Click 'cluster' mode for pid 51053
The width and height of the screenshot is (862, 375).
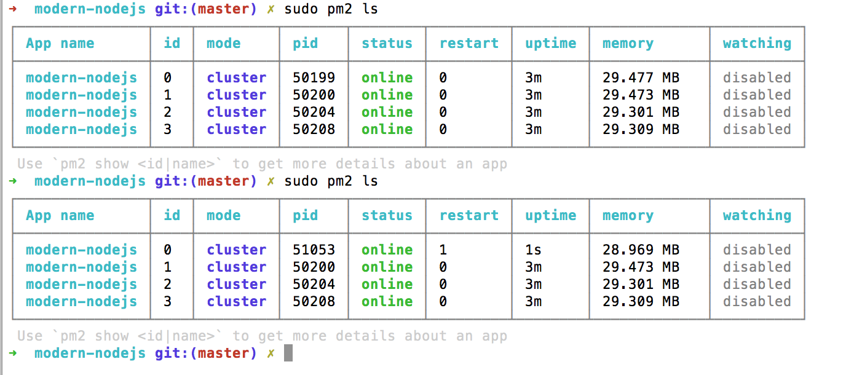pyautogui.click(x=236, y=250)
